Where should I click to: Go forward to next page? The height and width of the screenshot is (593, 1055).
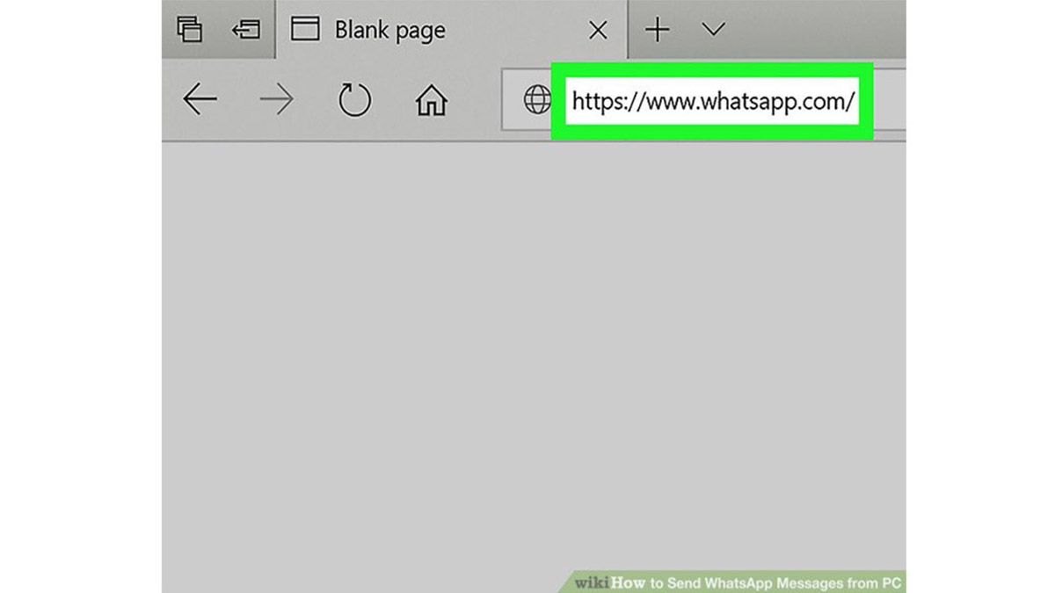coord(277,100)
